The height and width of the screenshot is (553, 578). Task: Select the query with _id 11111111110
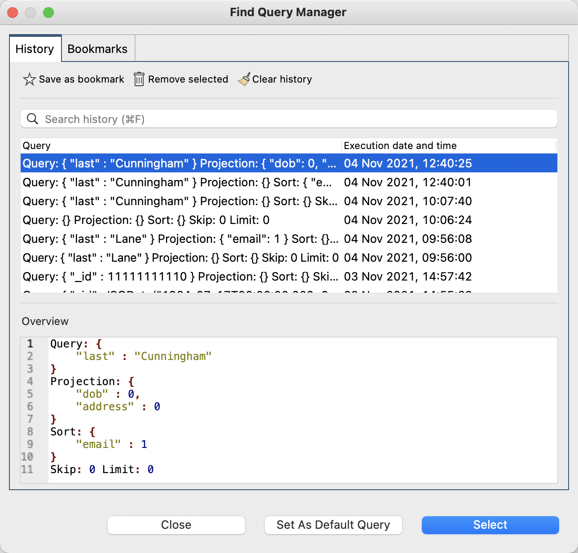(180, 276)
